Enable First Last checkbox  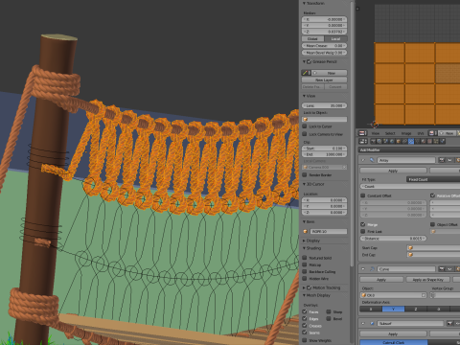(x=363, y=231)
